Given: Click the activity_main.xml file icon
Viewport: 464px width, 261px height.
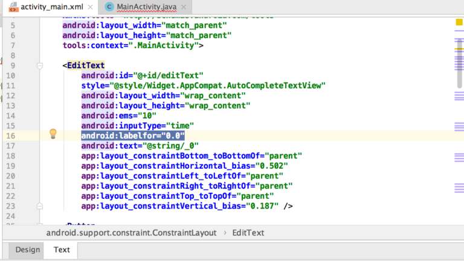Looking at the screenshot, I should pos(13,7).
